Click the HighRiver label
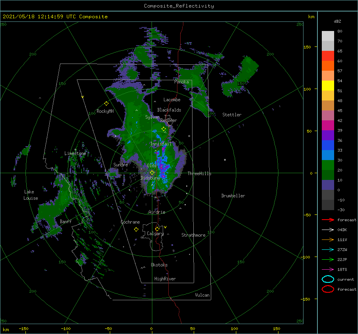Image resolution: width=358 pixels, height=334 pixels. point(165,279)
